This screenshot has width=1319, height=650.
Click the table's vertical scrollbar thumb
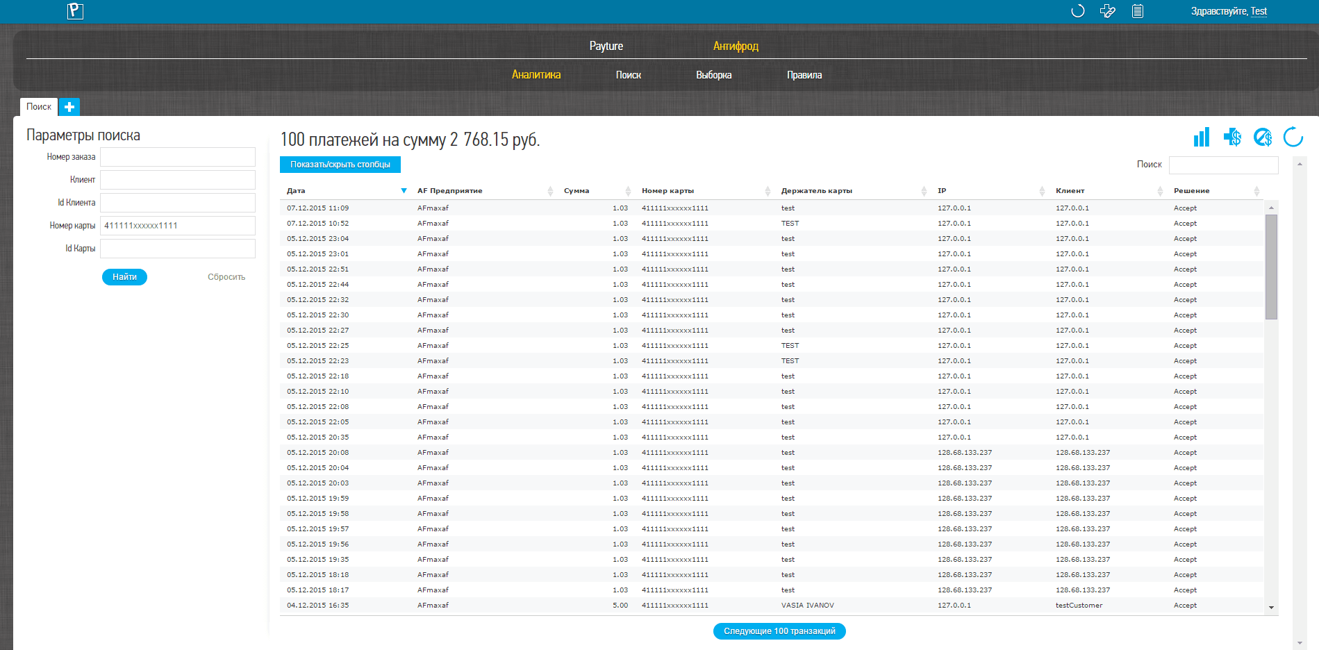click(x=1271, y=267)
